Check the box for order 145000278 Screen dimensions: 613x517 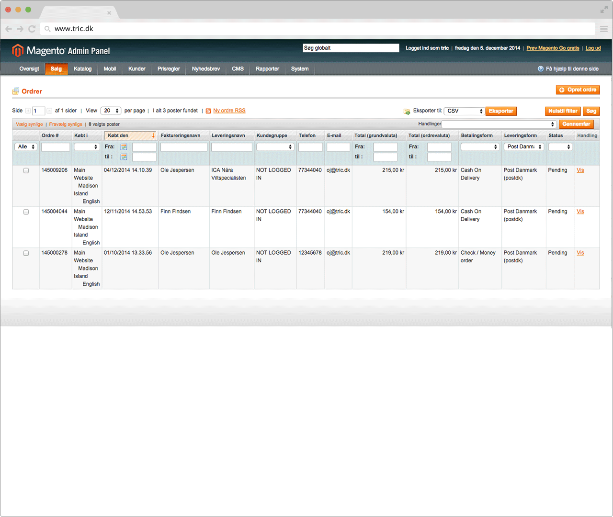point(26,253)
